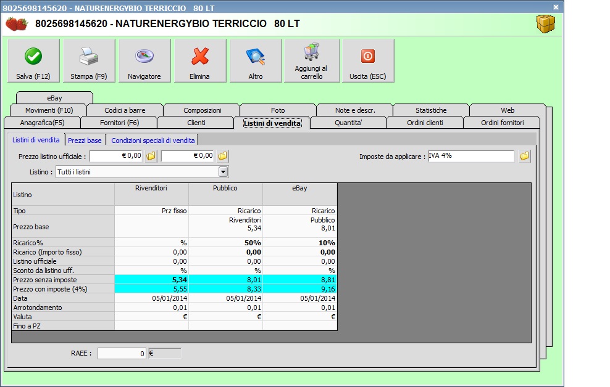
Task: Click the Stampa (F9) printer button
Action: pos(89,60)
